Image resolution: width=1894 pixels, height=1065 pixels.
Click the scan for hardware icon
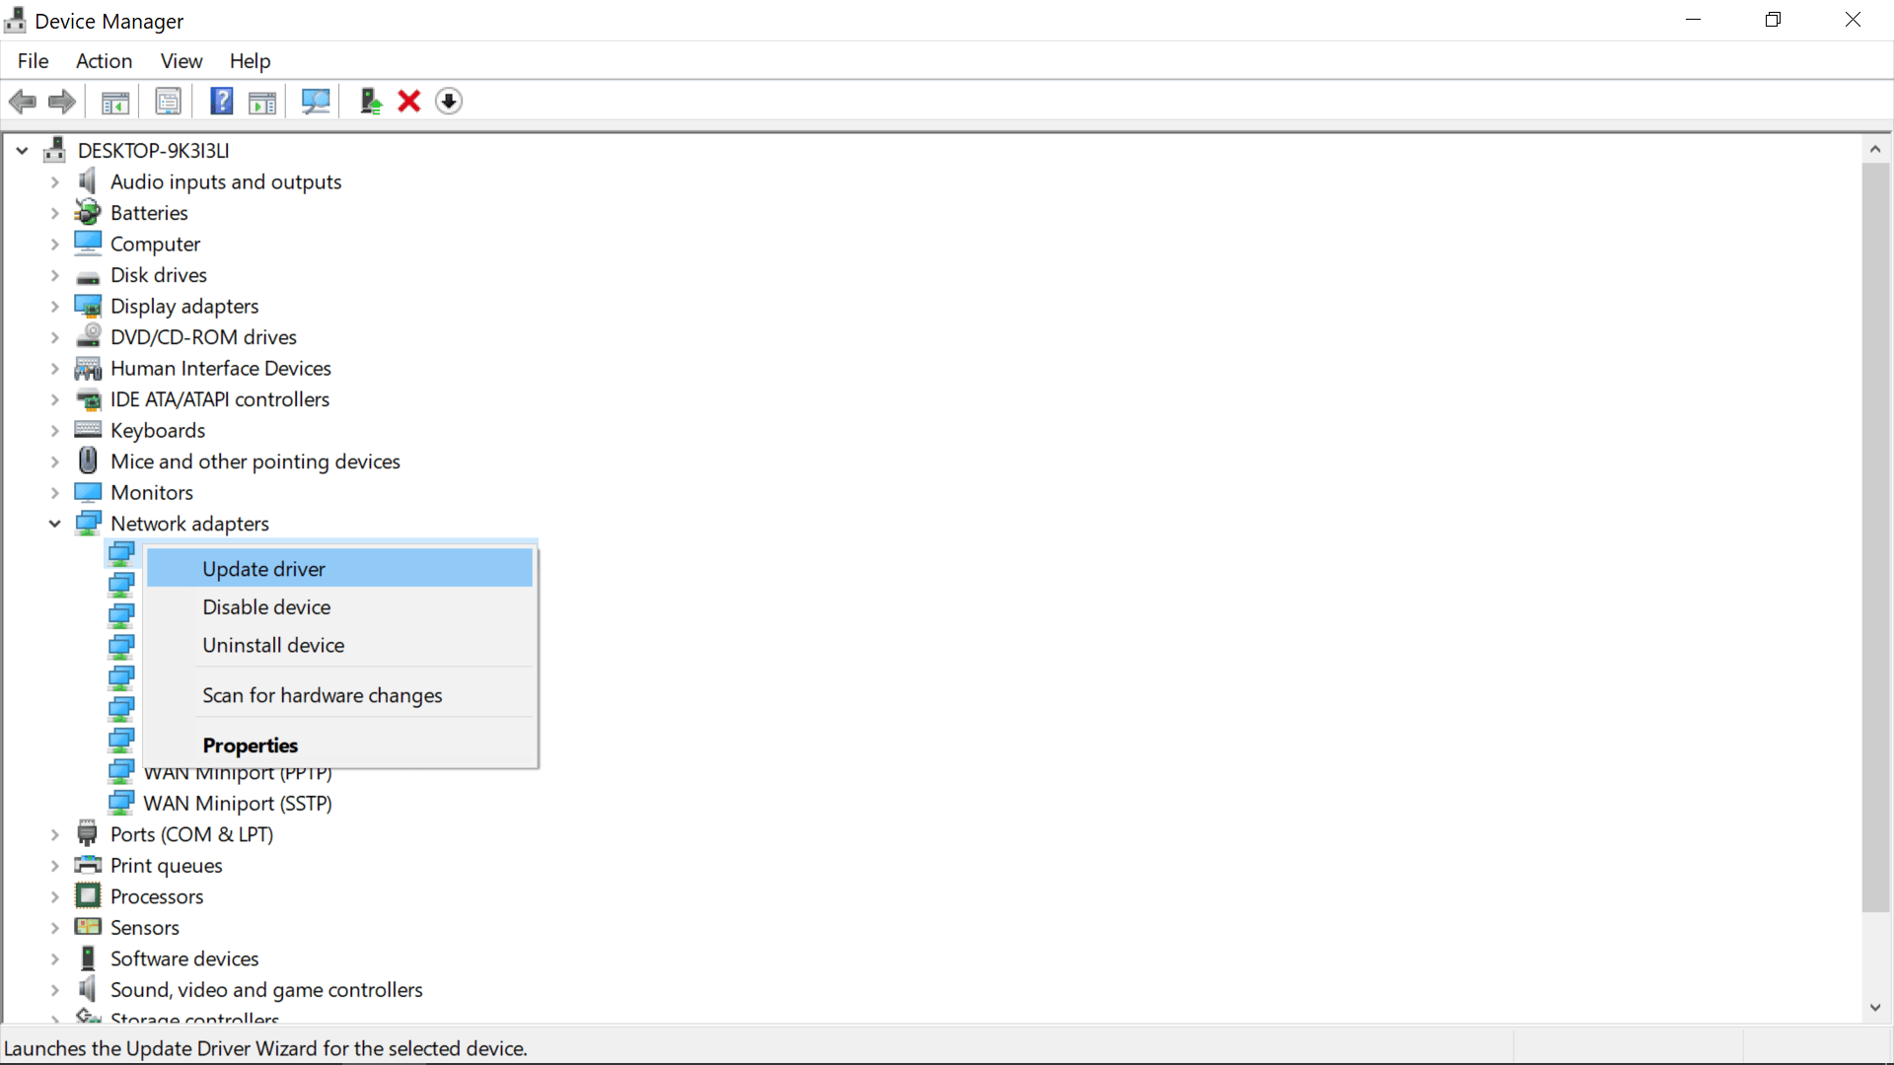pos(316,101)
